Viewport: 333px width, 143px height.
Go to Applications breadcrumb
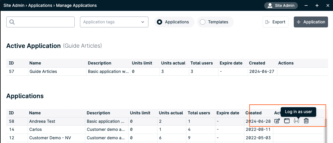tap(40, 6)
